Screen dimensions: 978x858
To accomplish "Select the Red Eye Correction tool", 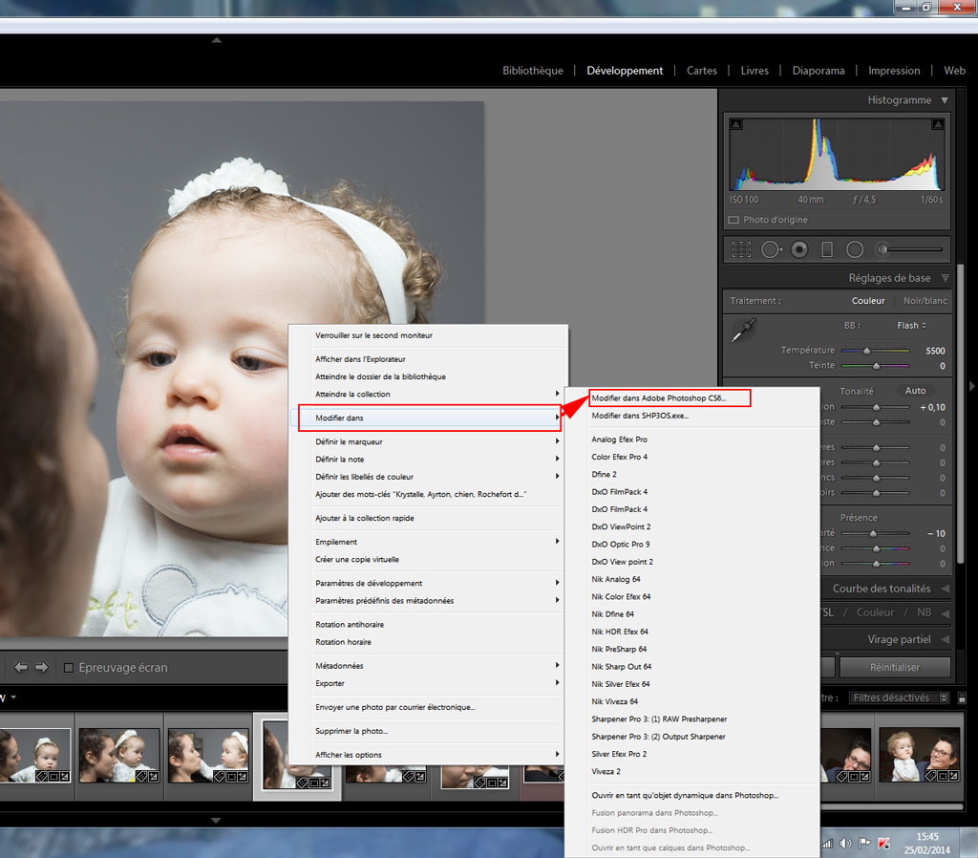I will coord(799,249).
